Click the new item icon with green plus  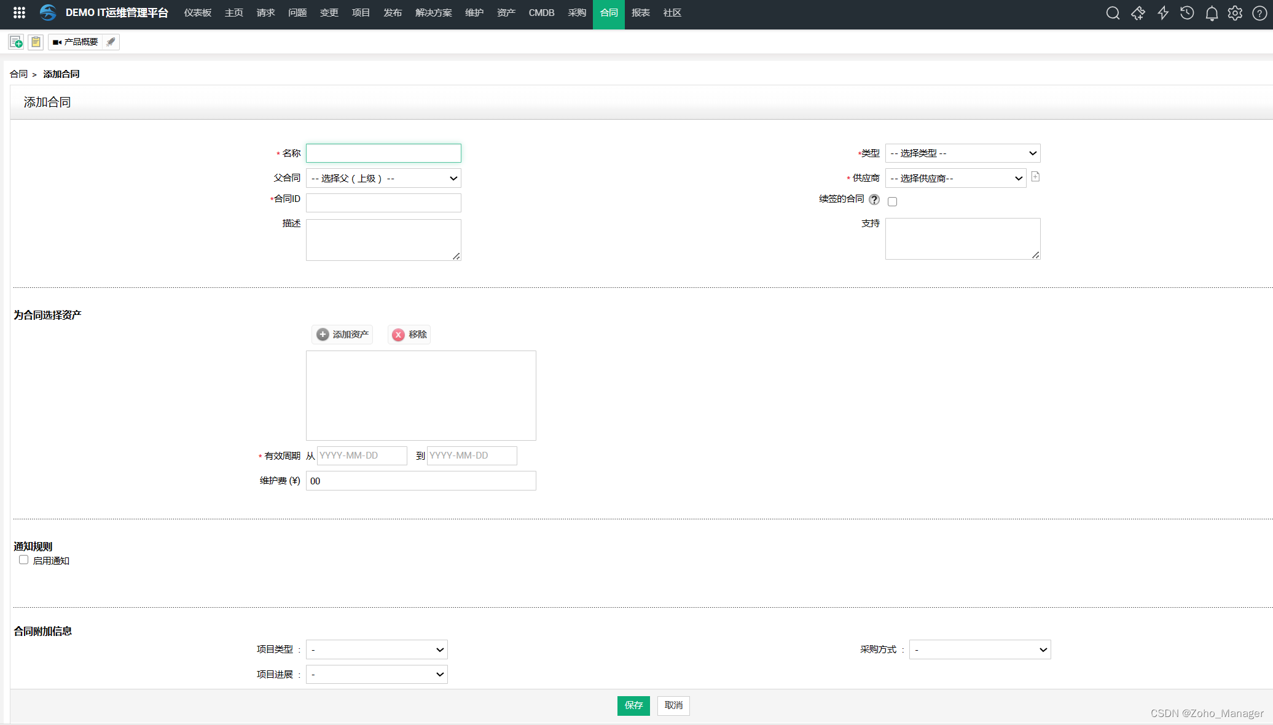(x=16, y=42)
